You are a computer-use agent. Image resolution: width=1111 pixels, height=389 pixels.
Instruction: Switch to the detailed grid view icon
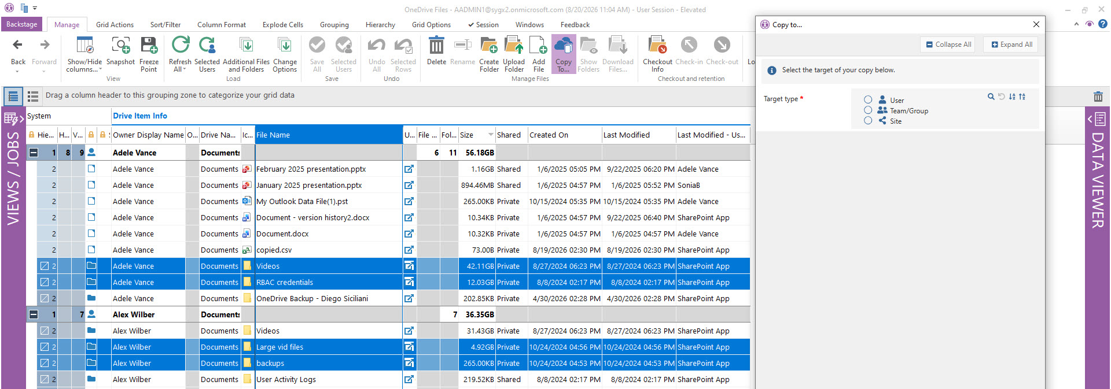coord(13,97)
